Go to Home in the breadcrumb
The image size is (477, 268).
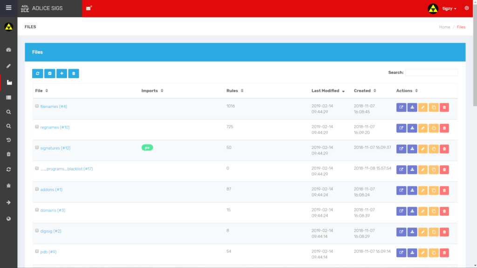click(444, 27)
